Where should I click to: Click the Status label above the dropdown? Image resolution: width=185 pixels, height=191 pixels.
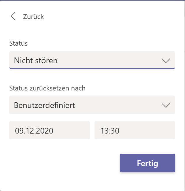18,43
